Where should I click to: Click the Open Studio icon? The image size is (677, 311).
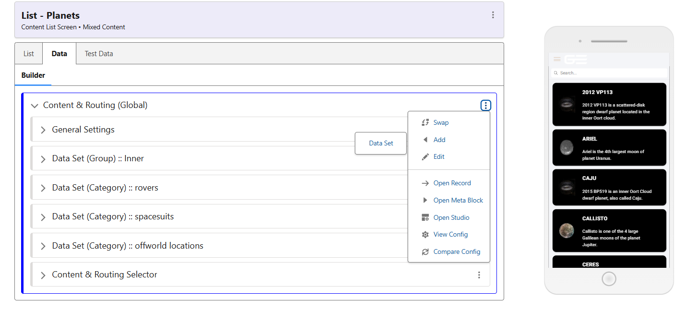pyautogui.click(x=425, y=218)
